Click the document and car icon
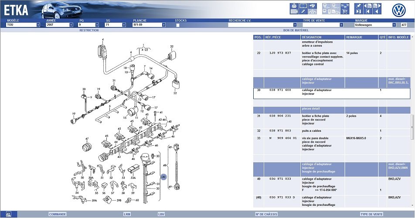415x218 pixels. click(336, 12)
